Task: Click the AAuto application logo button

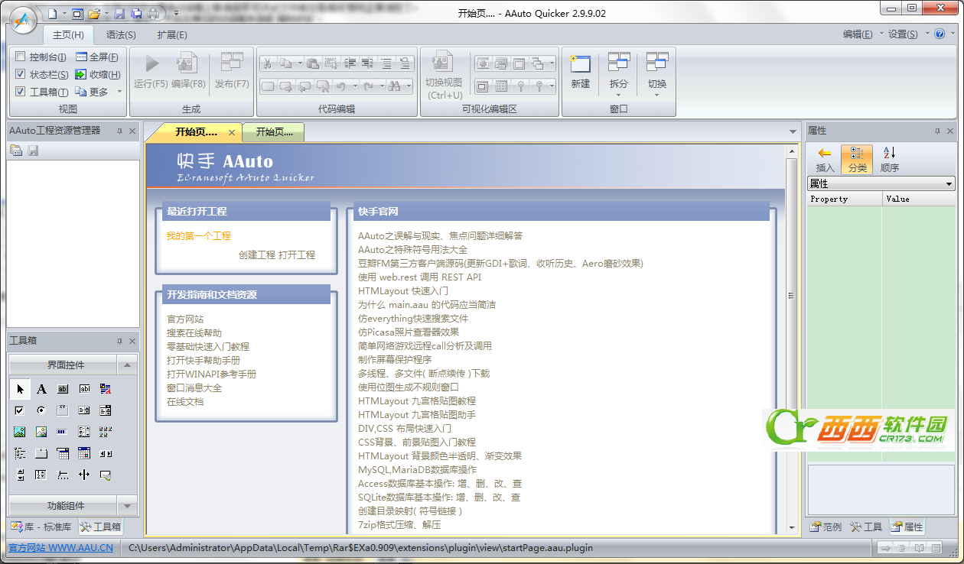Action: [21, 21]
